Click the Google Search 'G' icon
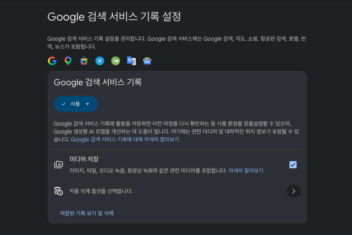The image size is (352, 235). [x=52, y=61]
